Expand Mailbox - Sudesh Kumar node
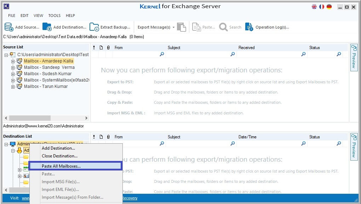Image resolution: width=361 pixels, height=204 pixels. 13,74
